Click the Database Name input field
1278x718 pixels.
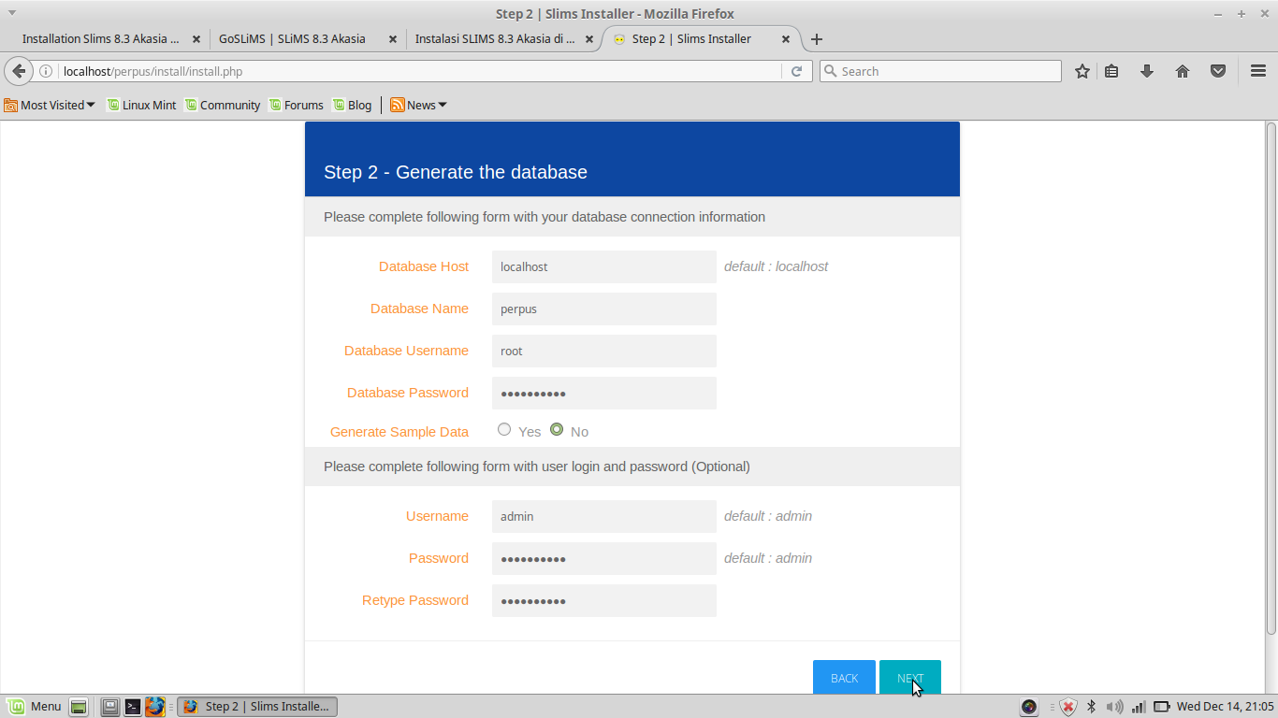point(603,309)
